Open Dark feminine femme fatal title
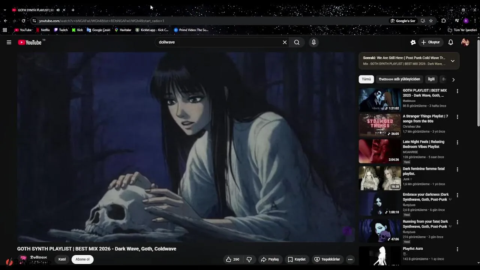 424,171
